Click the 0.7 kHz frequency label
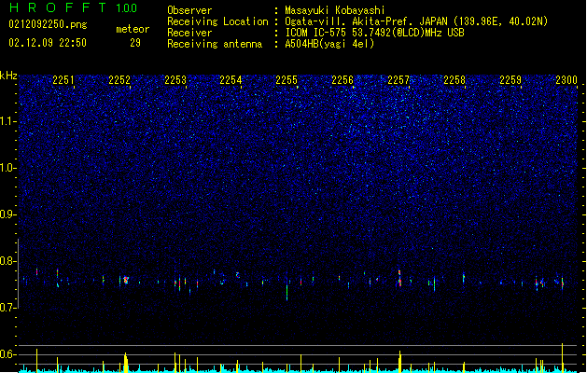The image size is (587, 373). [8, 308]
